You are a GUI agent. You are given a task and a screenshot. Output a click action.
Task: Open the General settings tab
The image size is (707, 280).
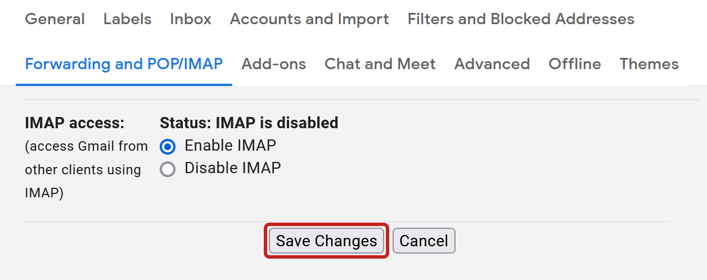(x=55, y=19)
